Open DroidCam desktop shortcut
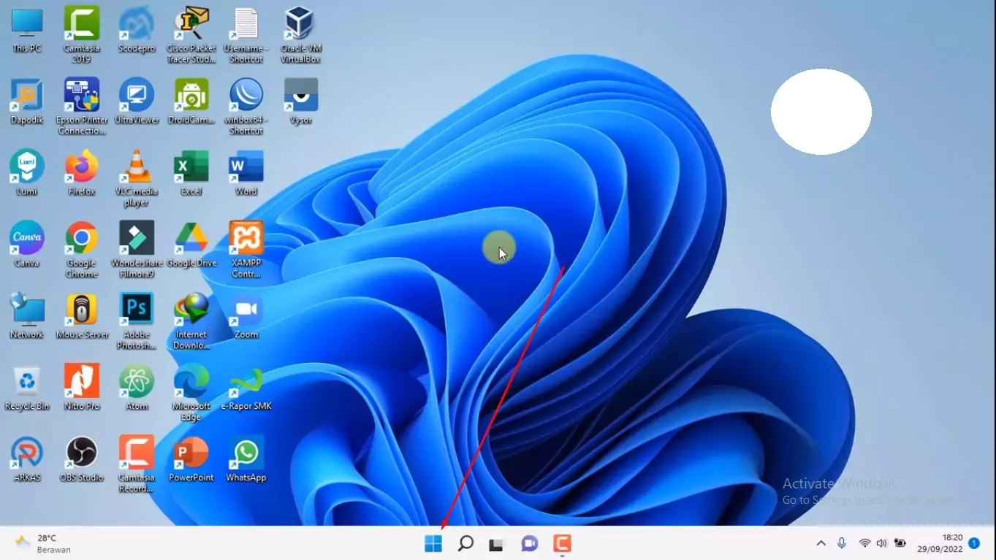This screenshot has width=996, height=560. pyautogui.click(x=191, y=102)
